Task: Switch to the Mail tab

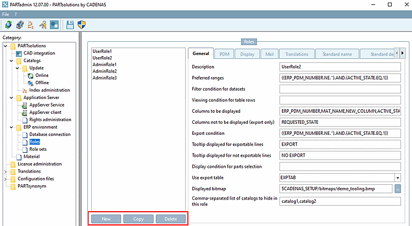Action: [269, 54]
